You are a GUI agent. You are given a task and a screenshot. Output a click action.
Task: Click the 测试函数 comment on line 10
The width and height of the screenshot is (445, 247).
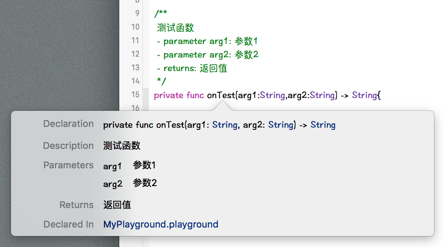[x=176, y=27]
